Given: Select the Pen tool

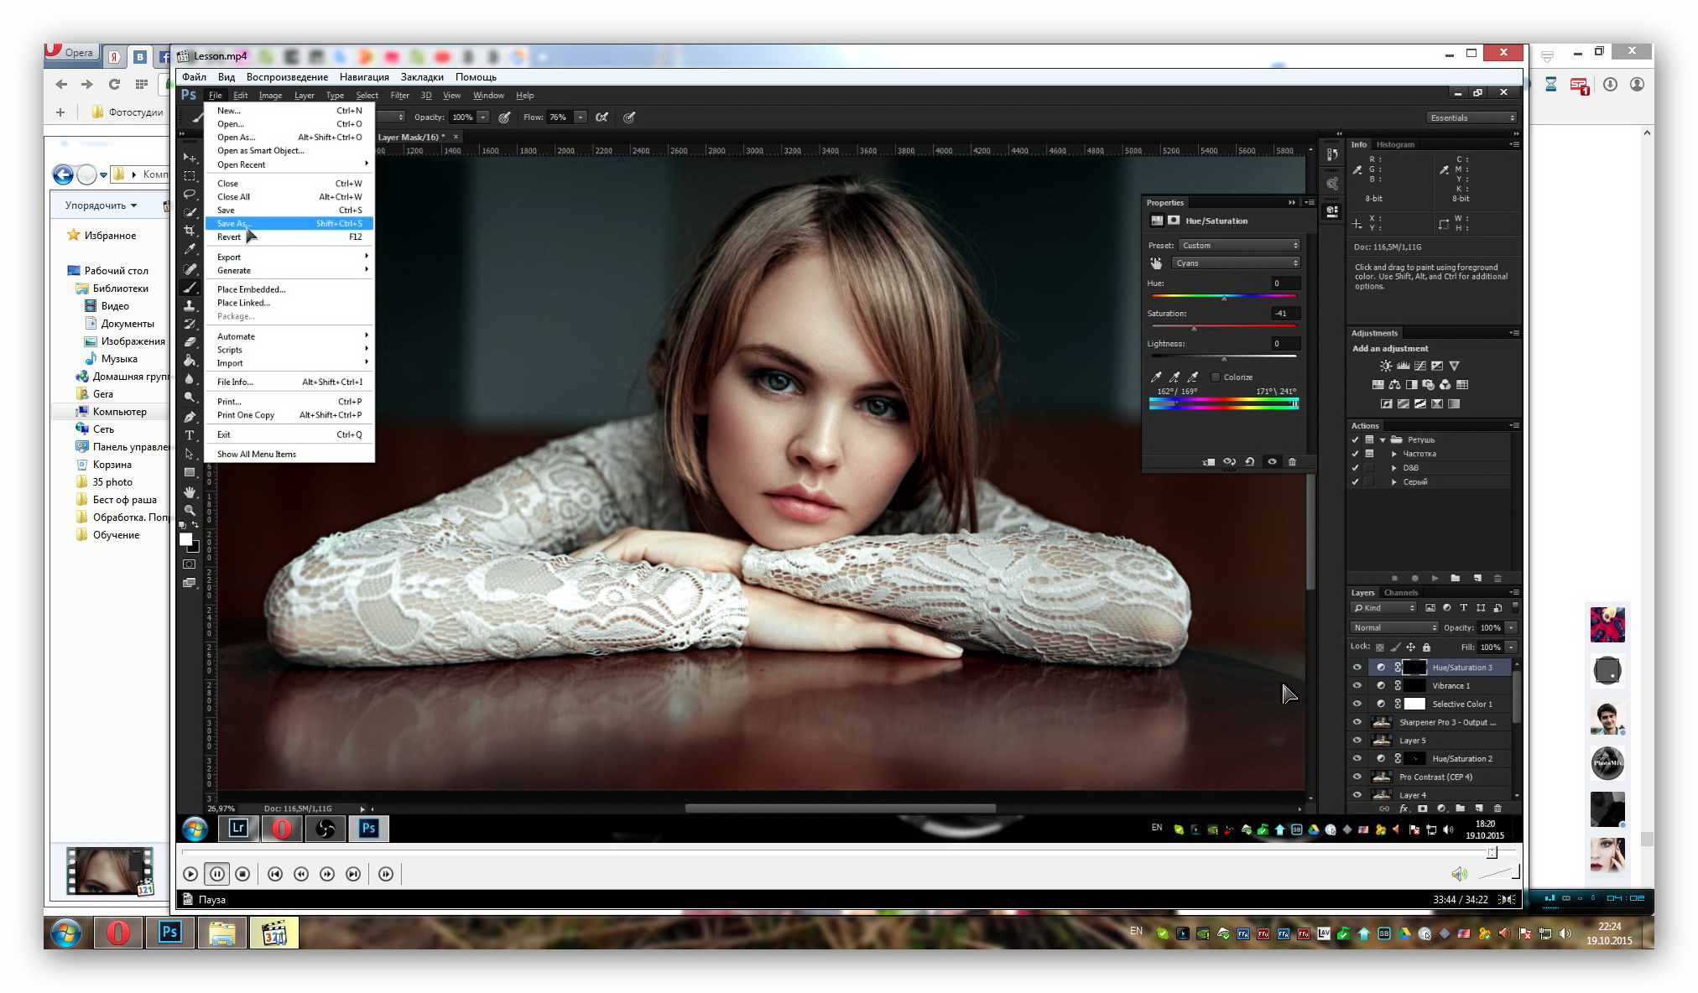Looking at the screenshot, I should [x=190, y=417].
